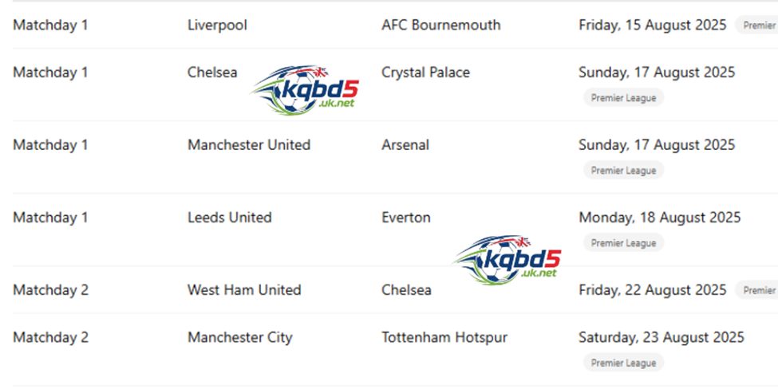Select Tottenham Hotspur team name
The height and width of the screenshot is (389, 778).
[x=444, y=337]
